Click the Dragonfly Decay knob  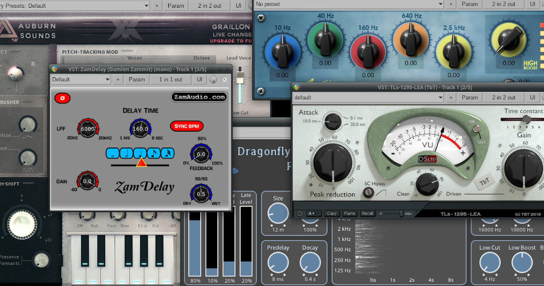pos(310,263)
